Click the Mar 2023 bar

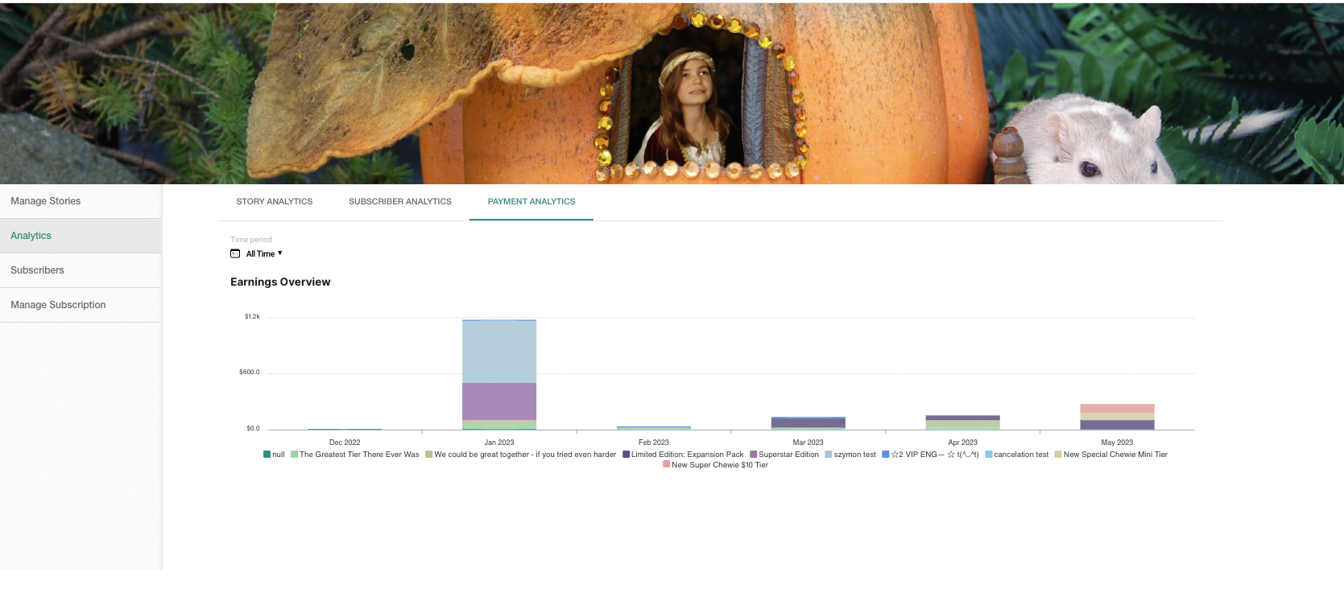pyautogui.click(x=808, y=423)
